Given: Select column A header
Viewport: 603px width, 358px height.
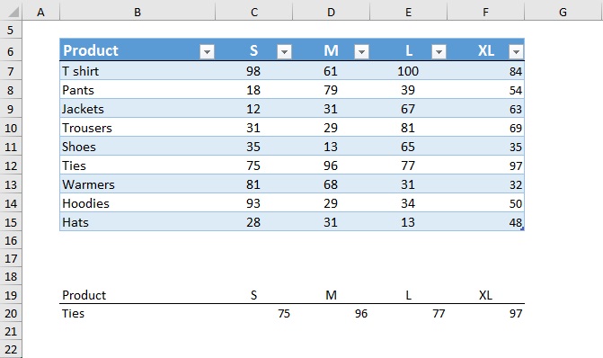Looking at the screenshot, I should (x=40, y=12).
